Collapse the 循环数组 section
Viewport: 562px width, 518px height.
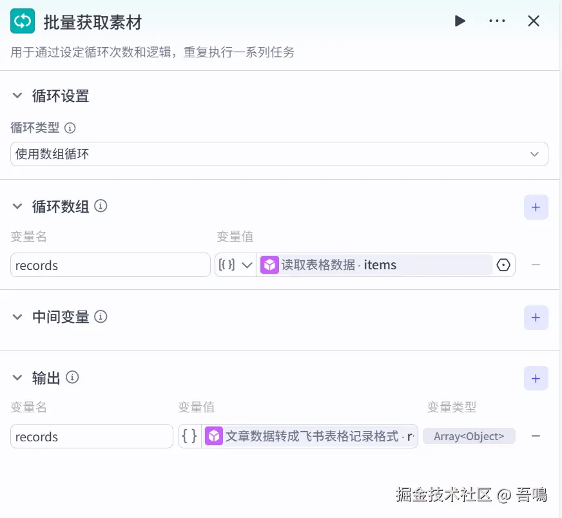coord(17,207)
